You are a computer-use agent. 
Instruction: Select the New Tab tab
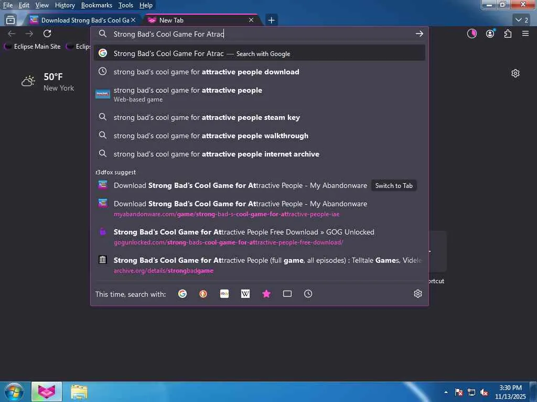[202, 20]
